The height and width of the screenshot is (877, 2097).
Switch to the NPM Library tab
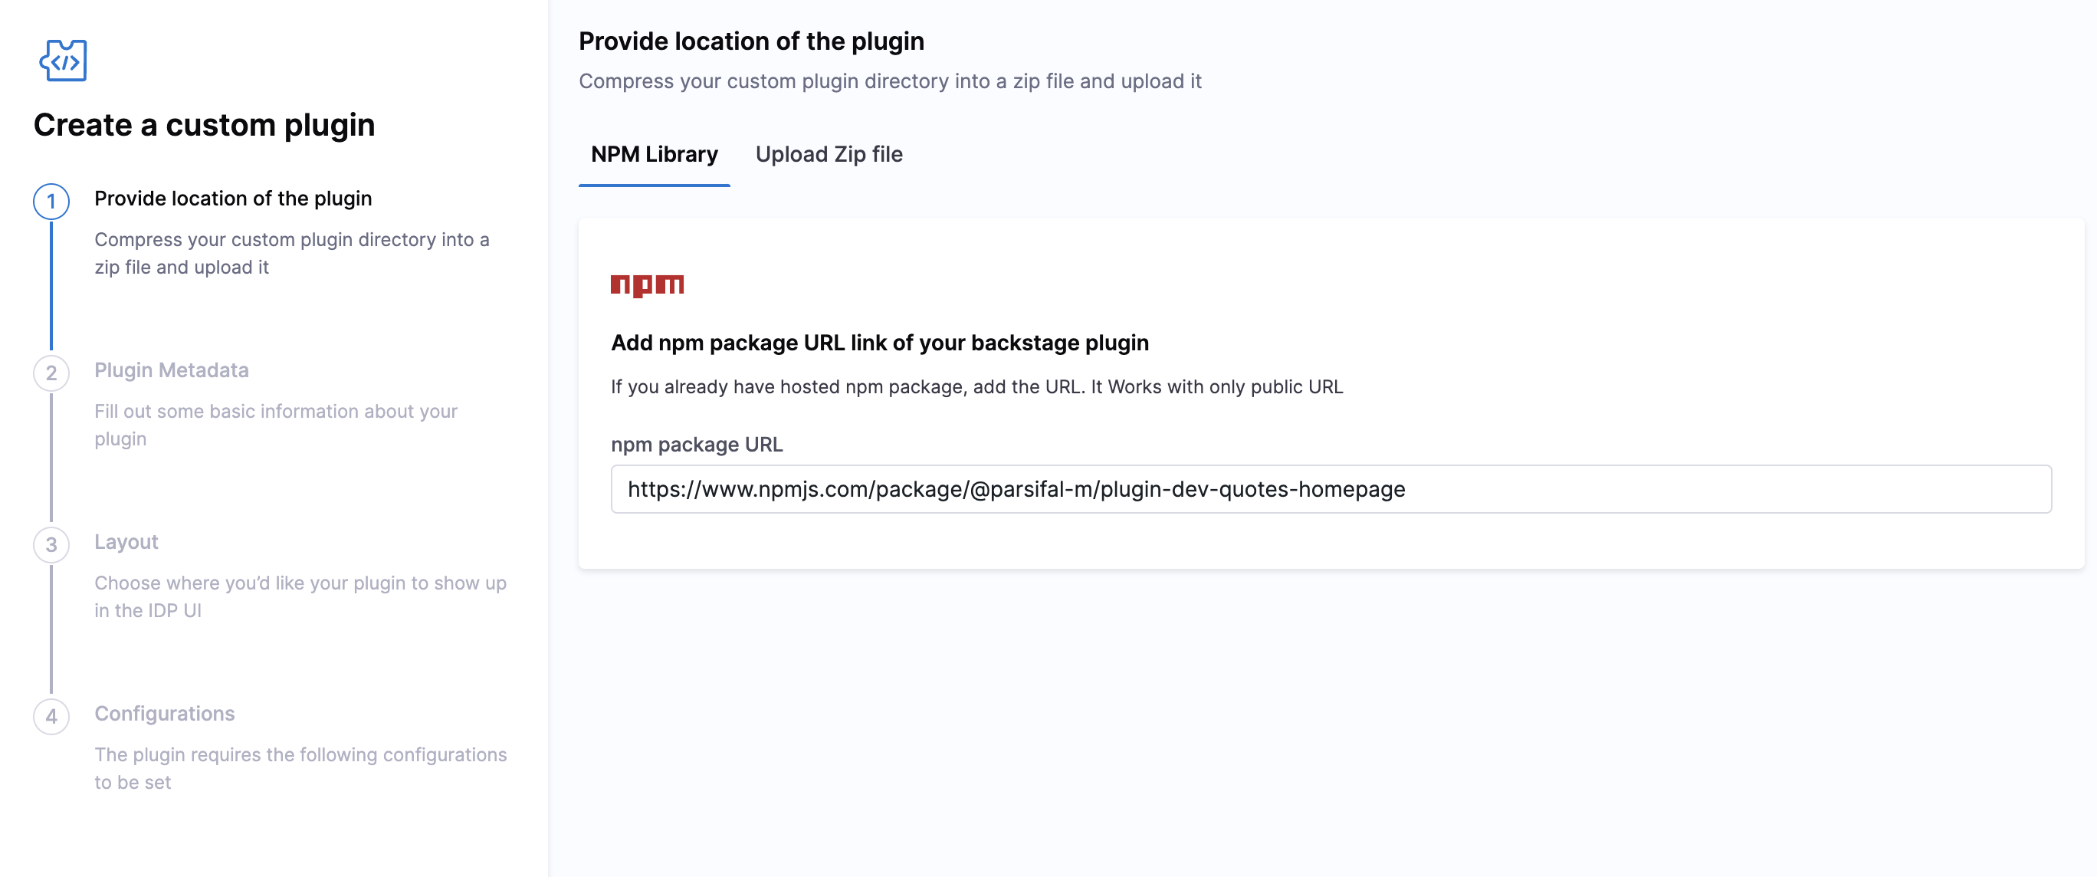point(654,154)
